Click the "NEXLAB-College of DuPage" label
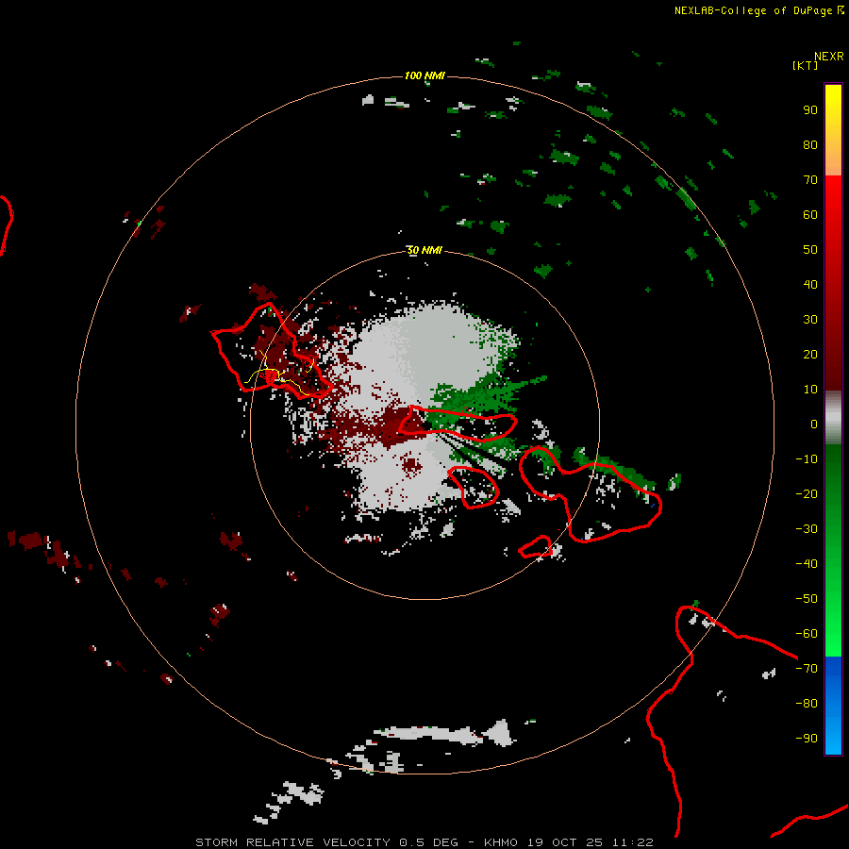849x849 pixels. click(753, 10)
